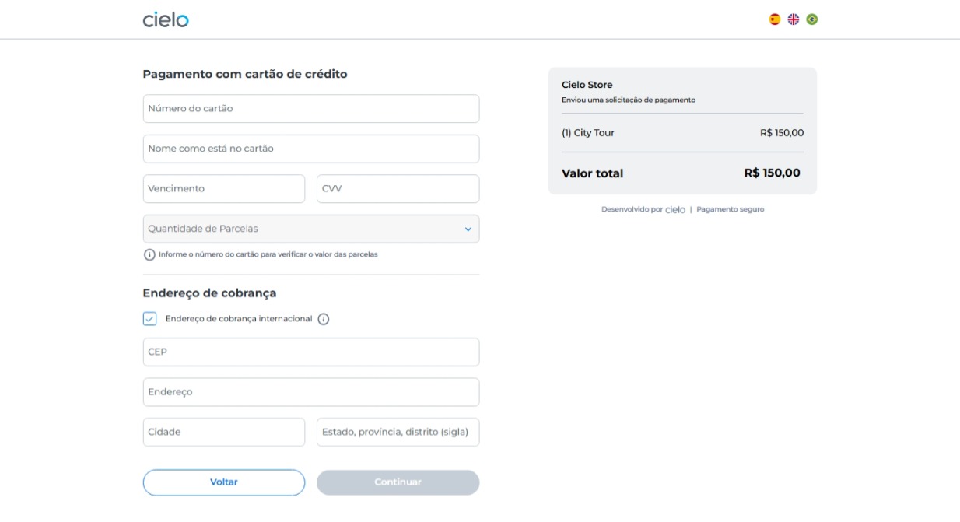Click the Continuar button

(398, 482)
